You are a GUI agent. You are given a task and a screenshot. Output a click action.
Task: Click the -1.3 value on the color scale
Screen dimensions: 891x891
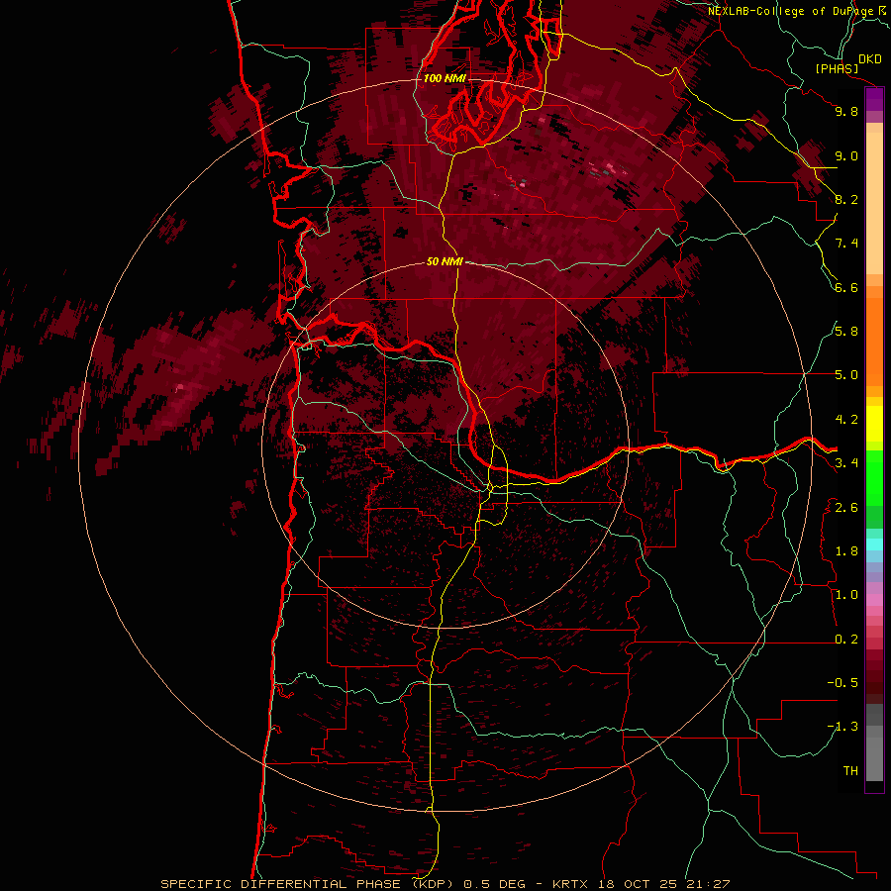(x=842, y=727)
